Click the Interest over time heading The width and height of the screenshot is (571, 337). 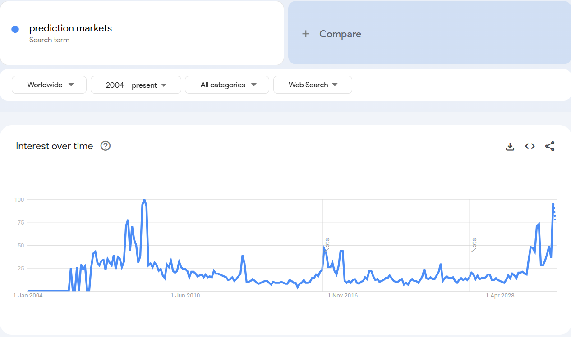tap(55, 146)
